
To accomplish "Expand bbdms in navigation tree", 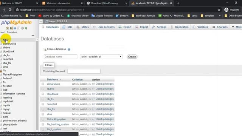I will [x=1, y=48].
